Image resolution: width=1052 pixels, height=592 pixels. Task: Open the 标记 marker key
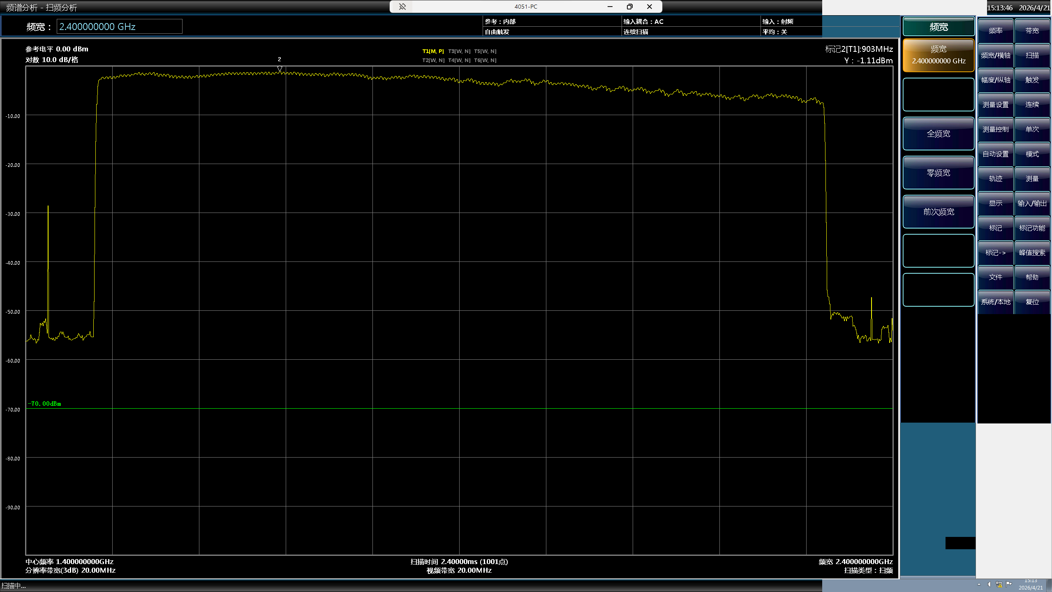pyautogui.click(x=995, y=228)
